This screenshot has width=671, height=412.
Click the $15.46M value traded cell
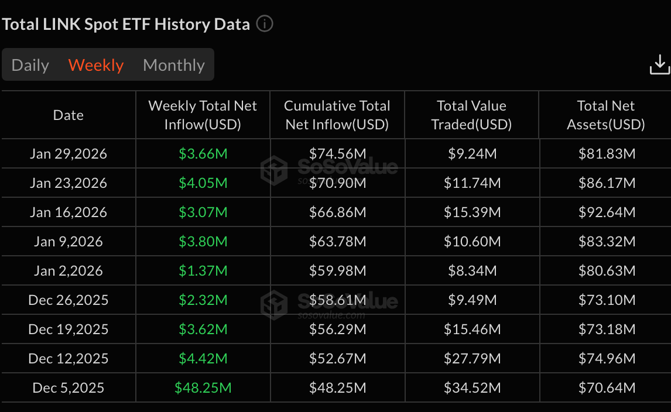[471, 329]
